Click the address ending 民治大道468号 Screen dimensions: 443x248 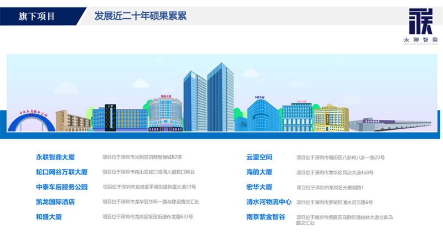coord(335,172)
